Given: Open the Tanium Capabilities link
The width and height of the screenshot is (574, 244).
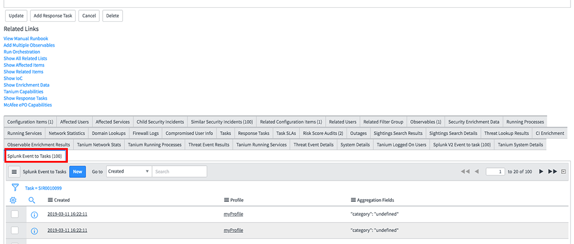Looking at the screenshot, I should click(24, 91).
